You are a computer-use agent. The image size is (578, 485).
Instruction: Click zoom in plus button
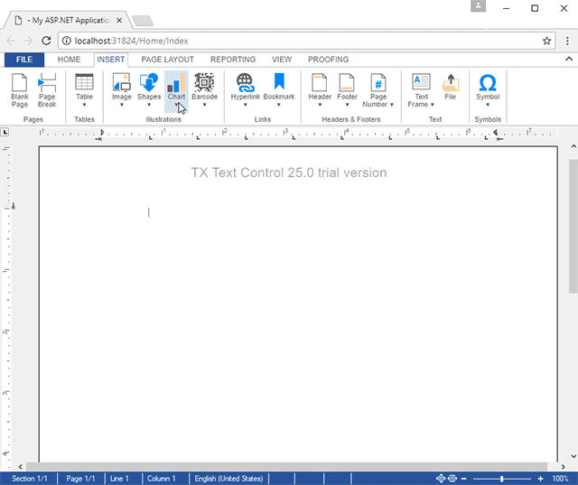tap(540, 479)
